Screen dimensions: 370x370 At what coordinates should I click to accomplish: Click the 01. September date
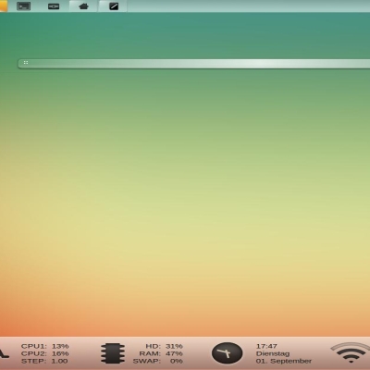click(x=284, y=361)
